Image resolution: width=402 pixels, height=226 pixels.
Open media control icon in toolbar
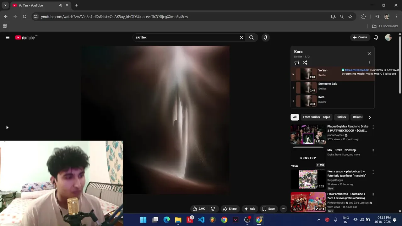tap(378, 17)
